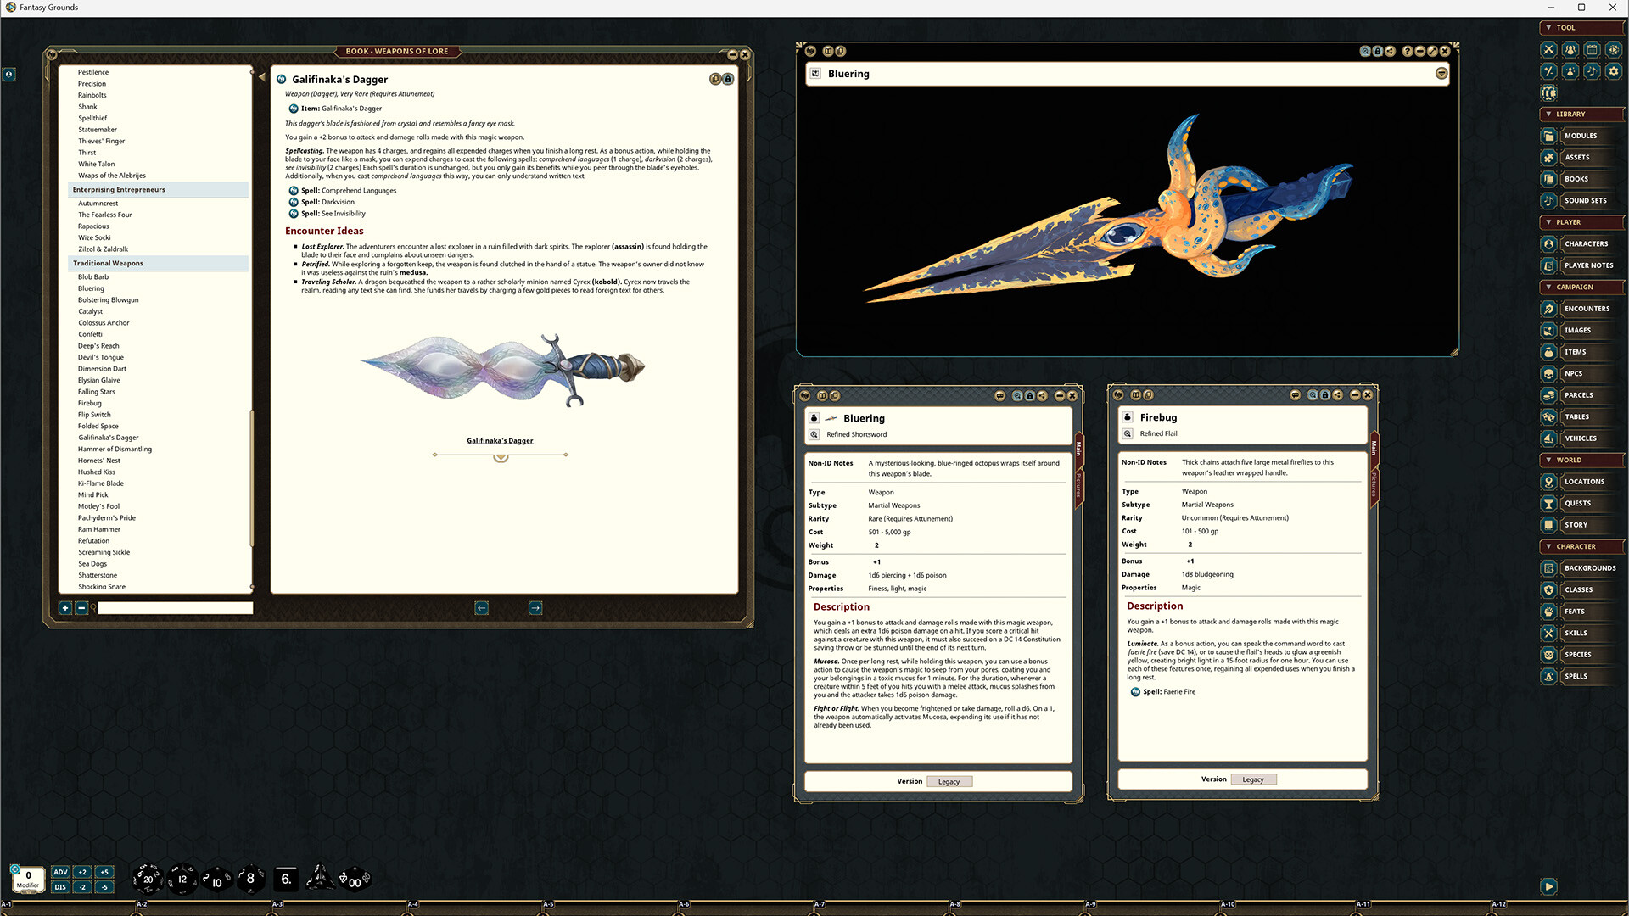Open the Items sidebar panel under CAMPAIGN
1629x916 pixels.
click(x=1576, y=351)
